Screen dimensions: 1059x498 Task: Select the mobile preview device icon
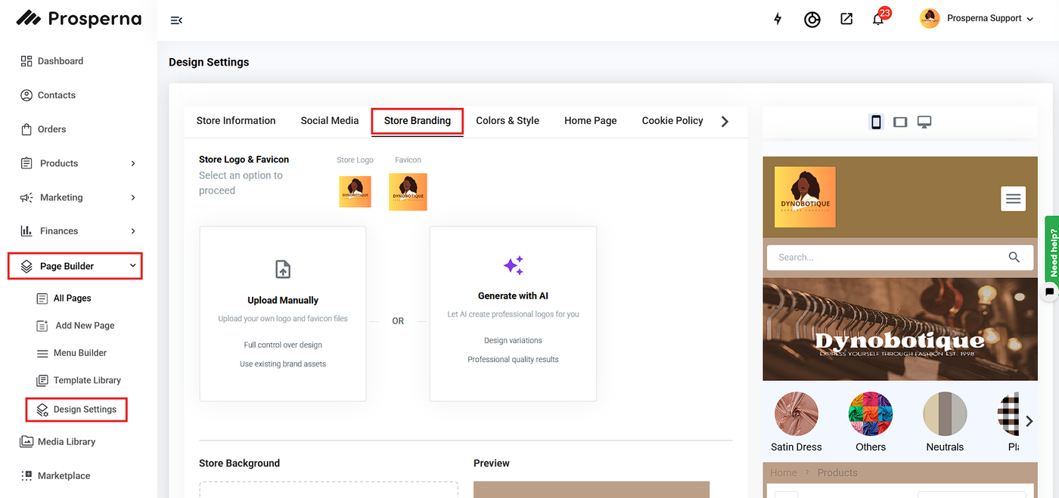tap(876, 122)
